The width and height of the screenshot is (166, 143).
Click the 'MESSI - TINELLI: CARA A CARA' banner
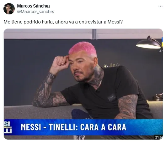(83, 127)
